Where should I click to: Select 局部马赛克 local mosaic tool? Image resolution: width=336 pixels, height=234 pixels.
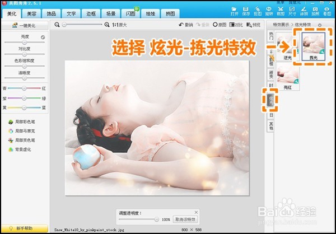point(21,131)
